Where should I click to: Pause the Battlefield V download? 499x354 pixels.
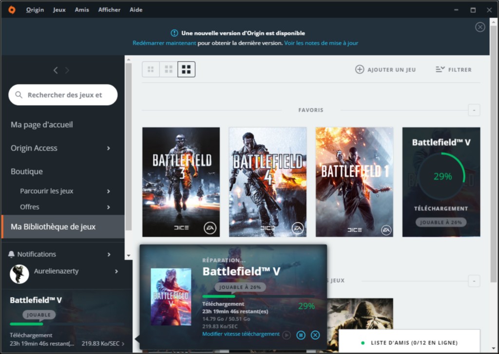point(301,335)
